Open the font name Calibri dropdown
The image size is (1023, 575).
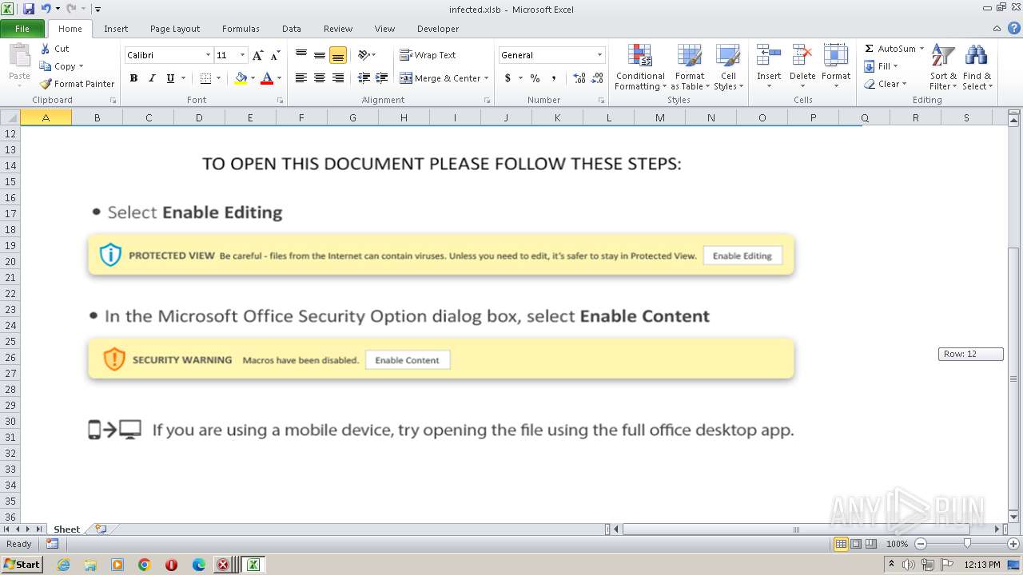tap(209, 55)
